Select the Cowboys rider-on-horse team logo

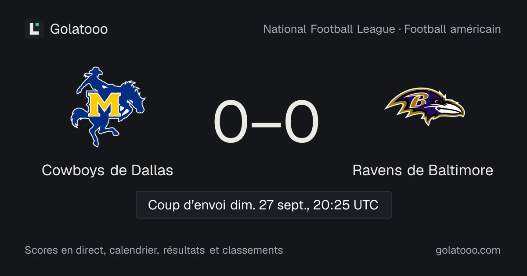point(108,107)
